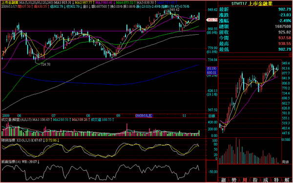Click the 周線 label under weekly chart

tap(286, 161)
